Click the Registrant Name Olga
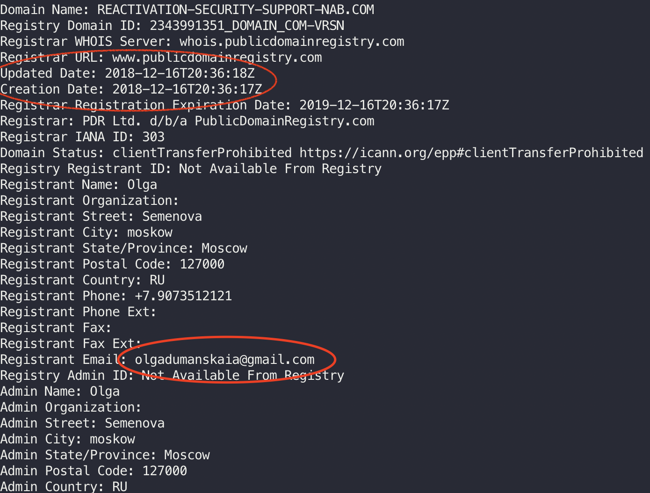Viewport: 650px width, 493px height. (142, 185)
